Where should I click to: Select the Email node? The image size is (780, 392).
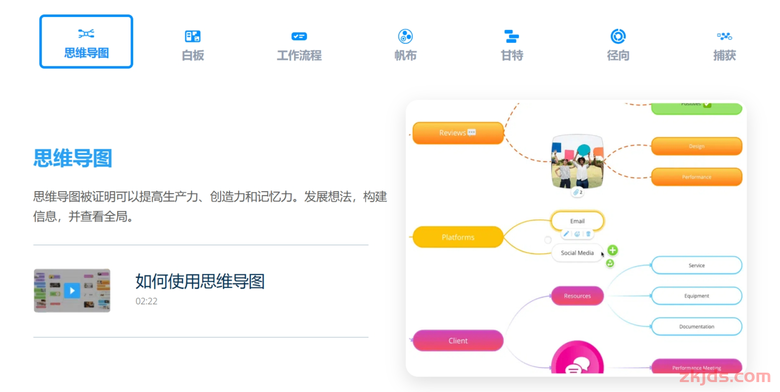click(x=577, y=221)
